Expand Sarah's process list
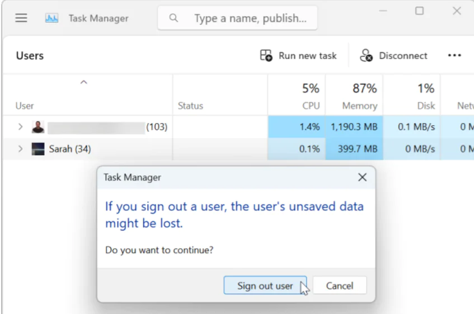Image resolution: width=474 pixels, height=314 pixels. pyautogui.click(x=20, y=149)
